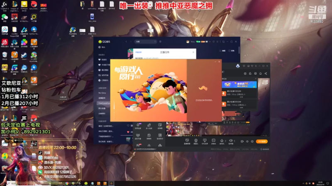
Task: Click the camera source button
Action: click(196, 141)
